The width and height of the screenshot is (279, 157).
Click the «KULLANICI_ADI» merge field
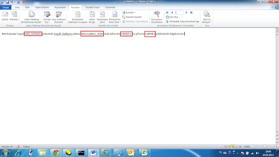(92, 34)
